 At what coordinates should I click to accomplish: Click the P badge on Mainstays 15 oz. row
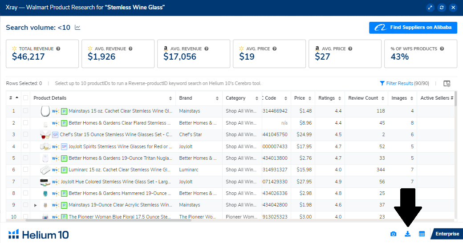64,111
